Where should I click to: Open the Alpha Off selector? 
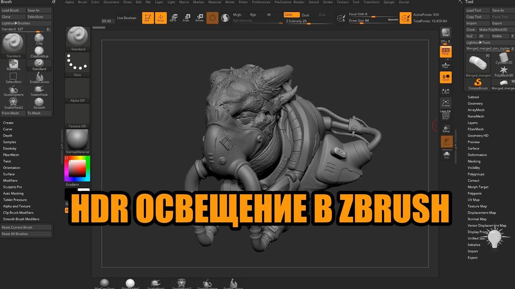[x=78, y=90]
